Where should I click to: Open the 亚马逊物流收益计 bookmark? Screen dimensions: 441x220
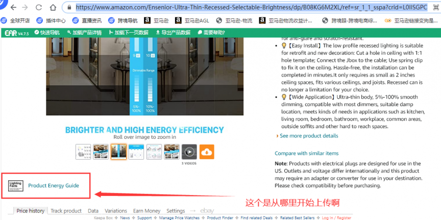pyautogui.click(x=285, y=20)
